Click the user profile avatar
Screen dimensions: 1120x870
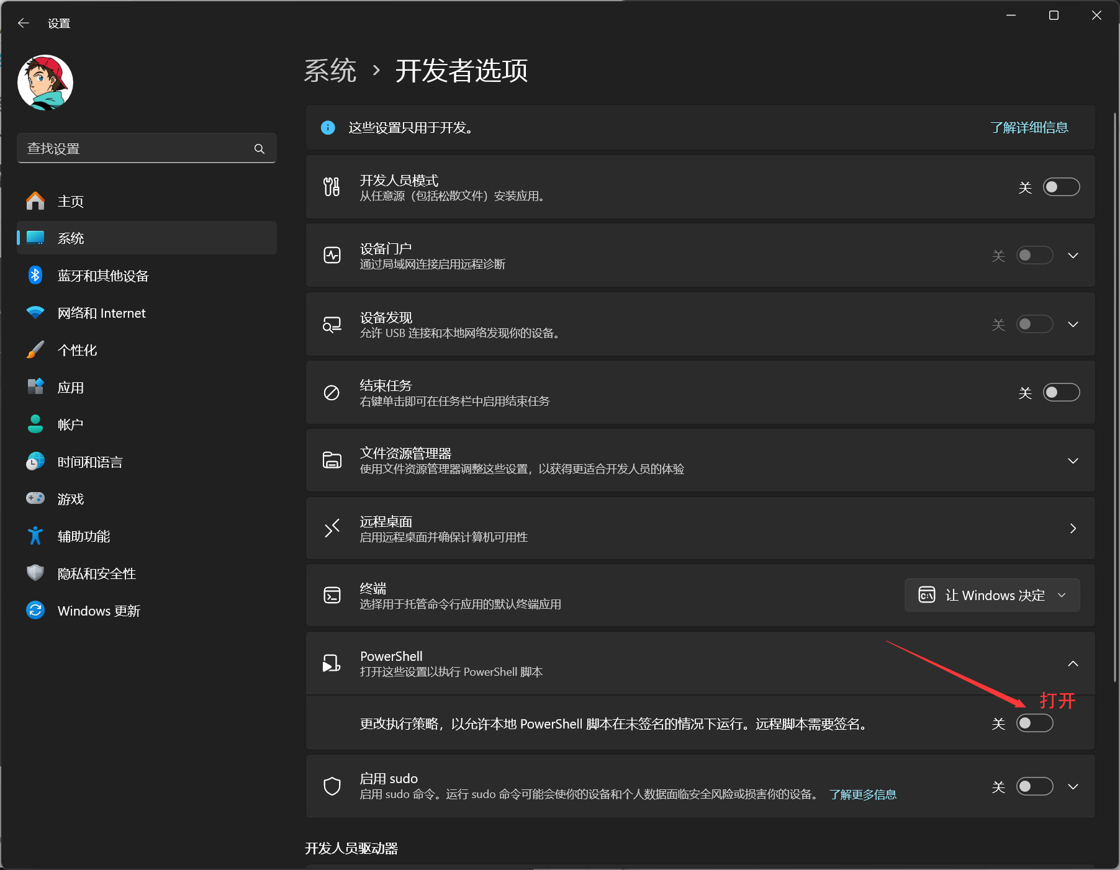(x=45, y=83)
